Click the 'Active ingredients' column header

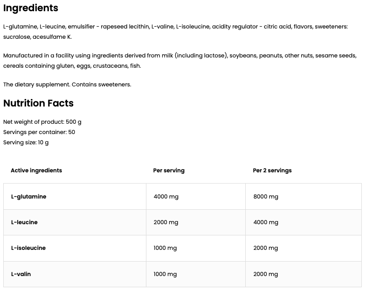[36, 170]
